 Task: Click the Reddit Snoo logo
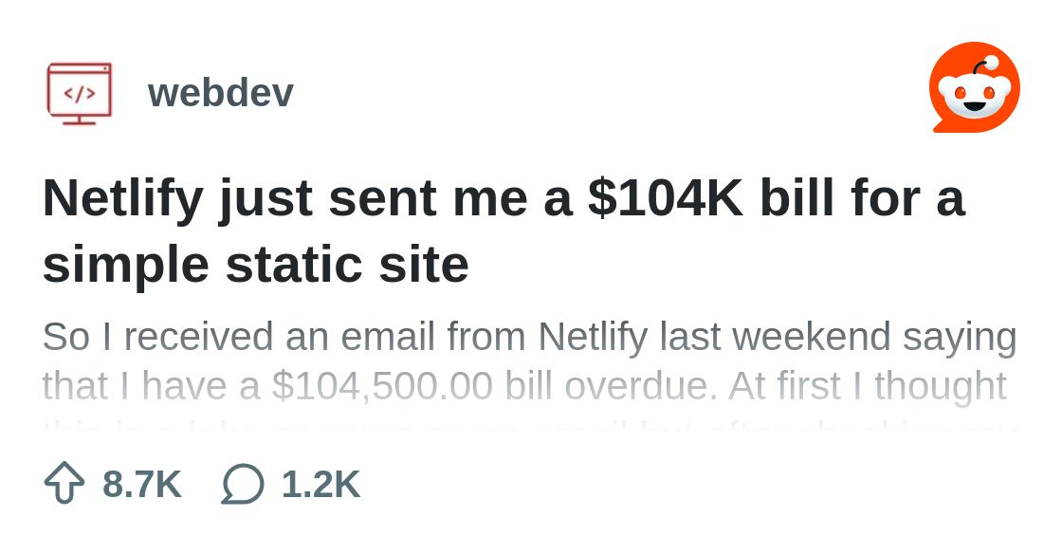coord(974,88)
